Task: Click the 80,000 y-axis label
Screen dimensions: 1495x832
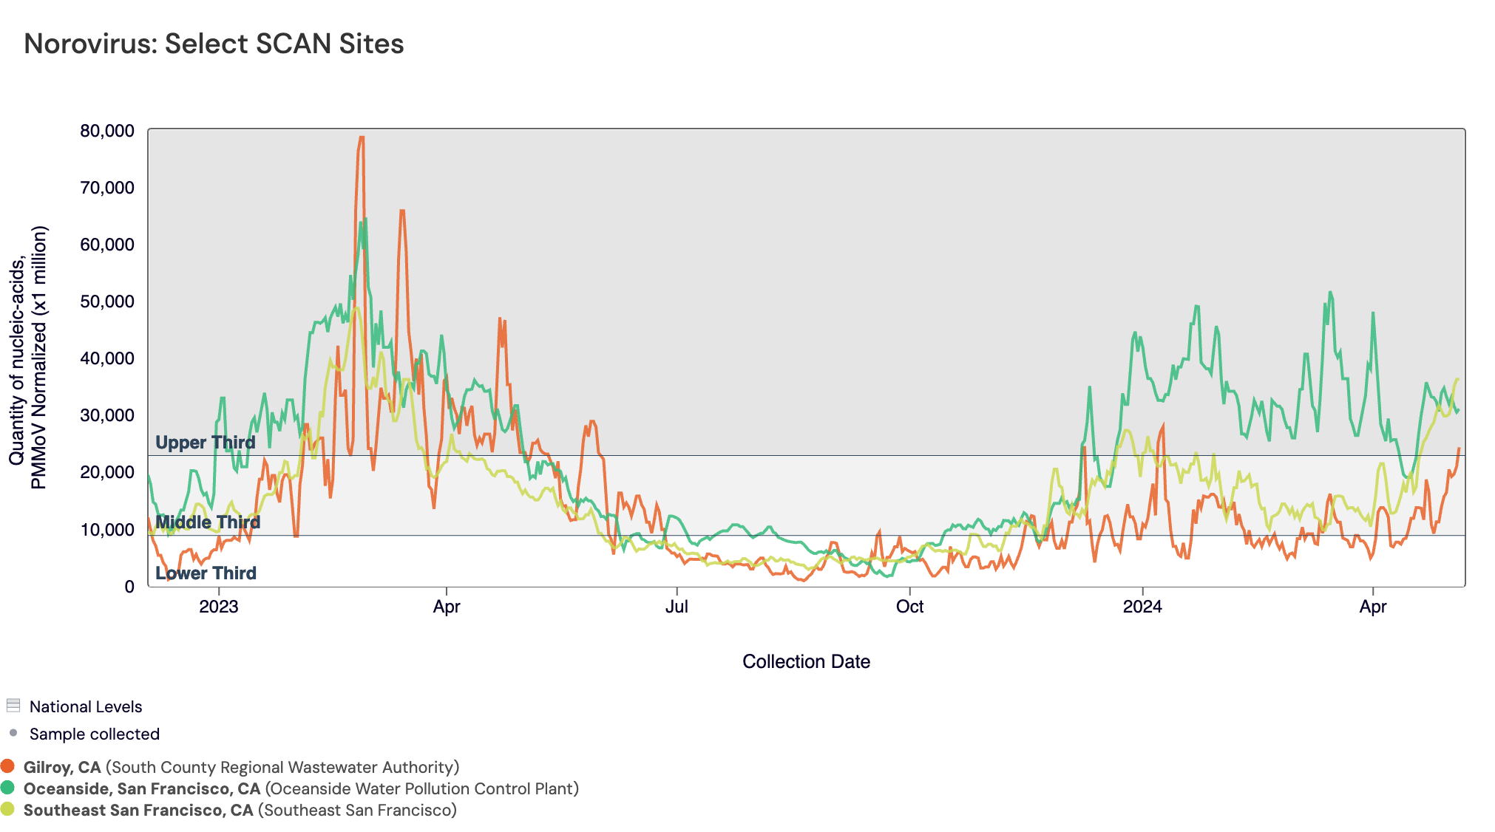Action: [107, 131]
